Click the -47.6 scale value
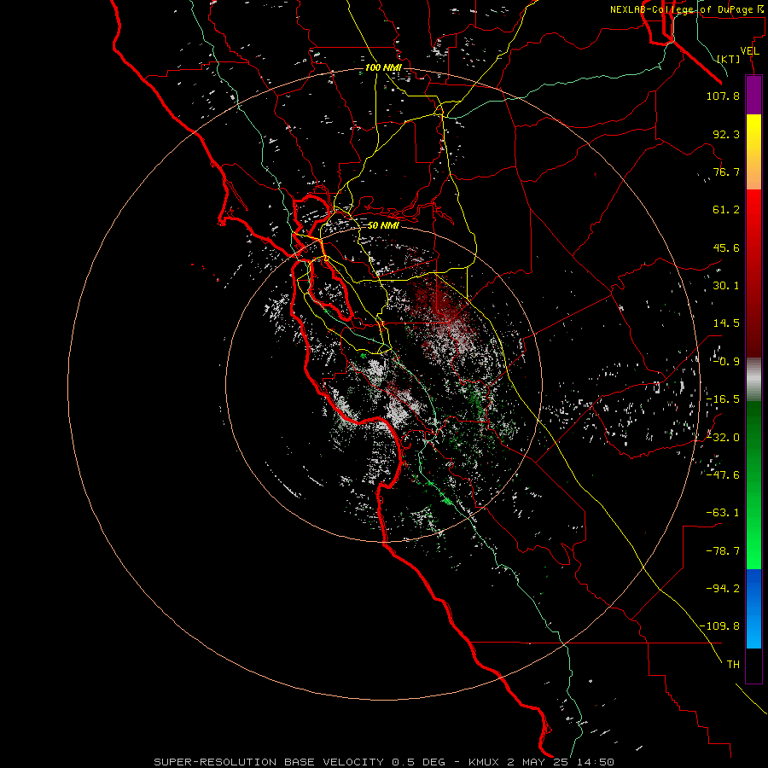Image resolution: width=768 pixels, height=768 pixels. coord(723,475)
